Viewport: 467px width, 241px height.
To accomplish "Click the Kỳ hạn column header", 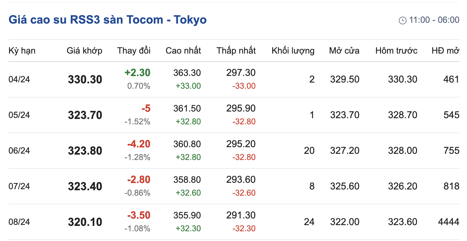I will (22, 51).
